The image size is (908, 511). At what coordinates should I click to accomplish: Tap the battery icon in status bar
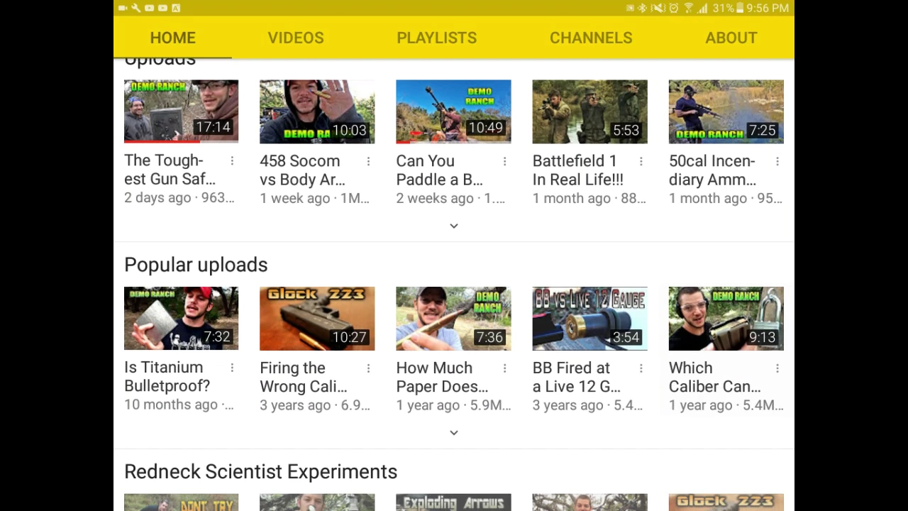click(x=741, y=8)
